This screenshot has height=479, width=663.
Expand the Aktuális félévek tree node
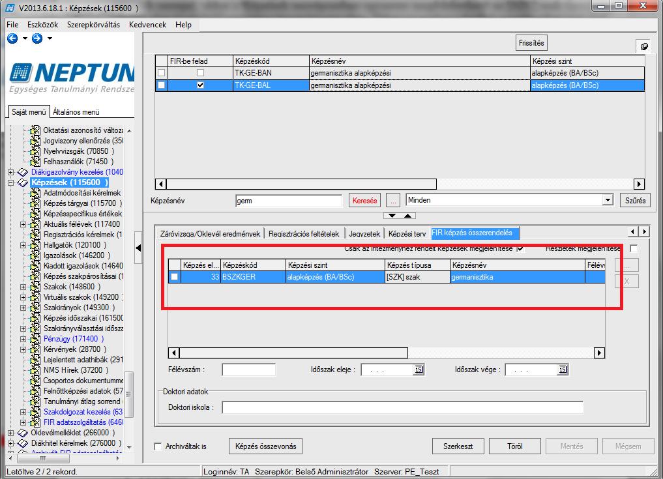(23, 224)
